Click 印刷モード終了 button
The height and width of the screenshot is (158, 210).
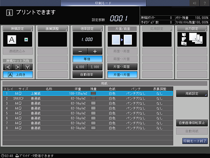tap(195, 141)
